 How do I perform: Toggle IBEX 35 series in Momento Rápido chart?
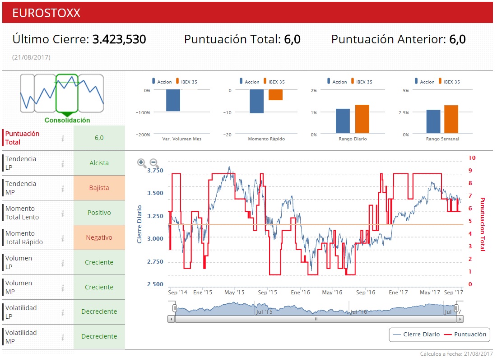(x=274, y=82)
